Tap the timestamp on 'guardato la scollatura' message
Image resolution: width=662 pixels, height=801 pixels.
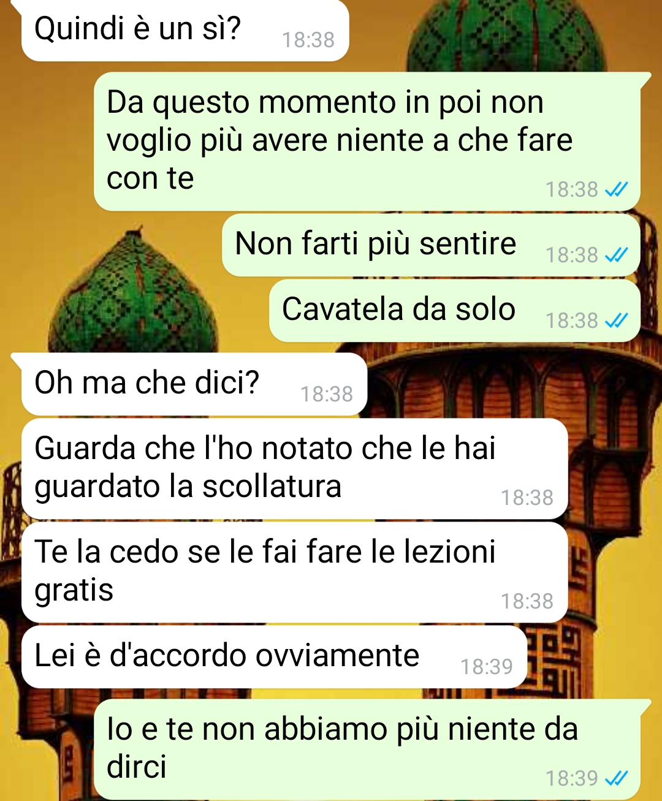point(527,498)
